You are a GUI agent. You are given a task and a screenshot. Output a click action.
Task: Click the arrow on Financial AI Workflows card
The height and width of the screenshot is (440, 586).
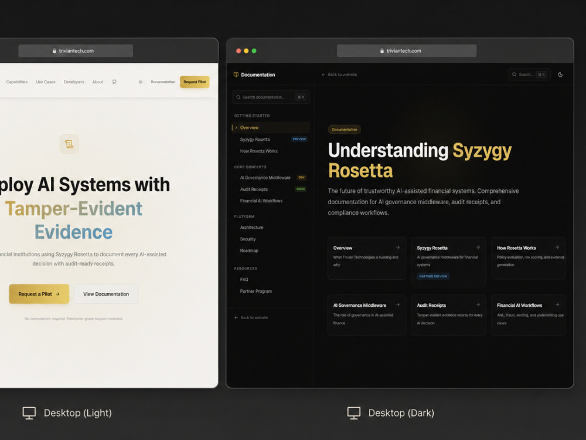pyautogui.click(x=557, y=305)
